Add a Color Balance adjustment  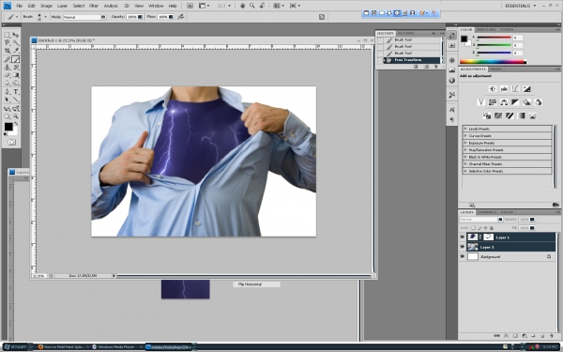coord(504,102)
